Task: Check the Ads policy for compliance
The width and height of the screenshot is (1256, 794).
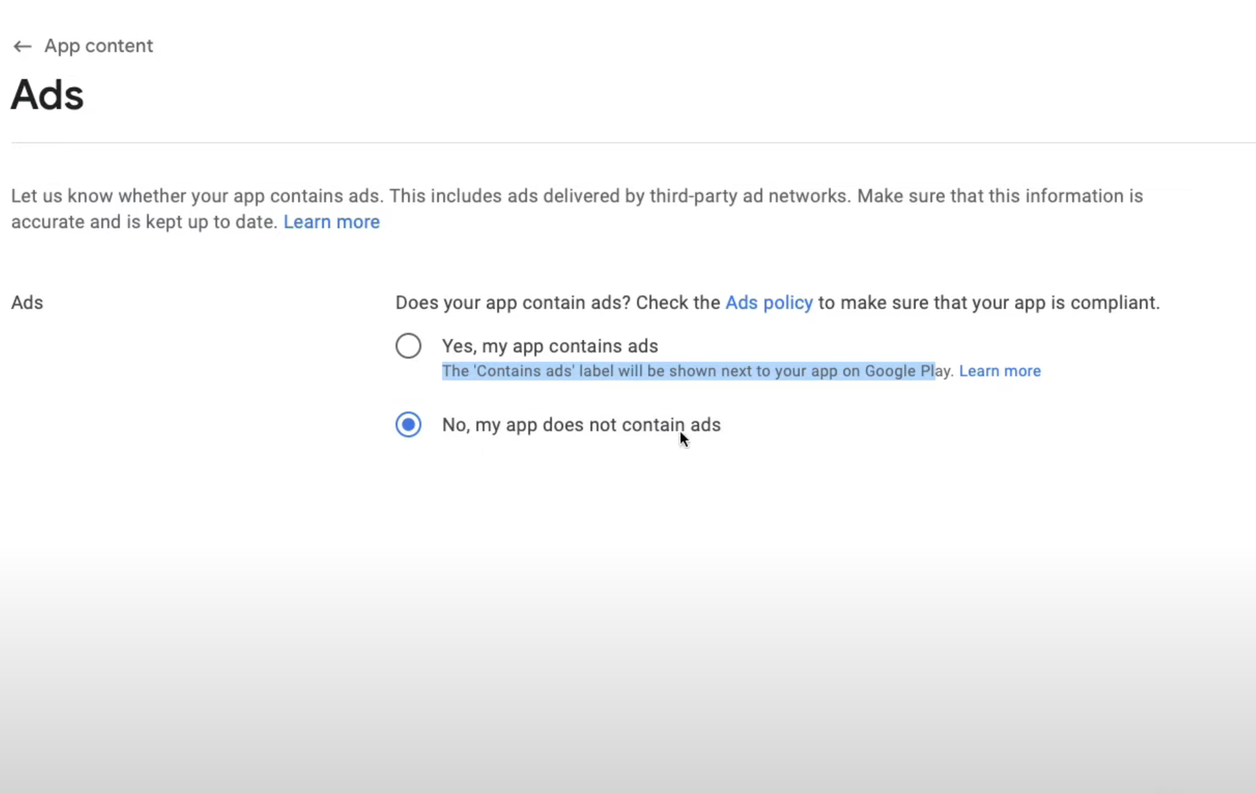Action: point(768,302)
